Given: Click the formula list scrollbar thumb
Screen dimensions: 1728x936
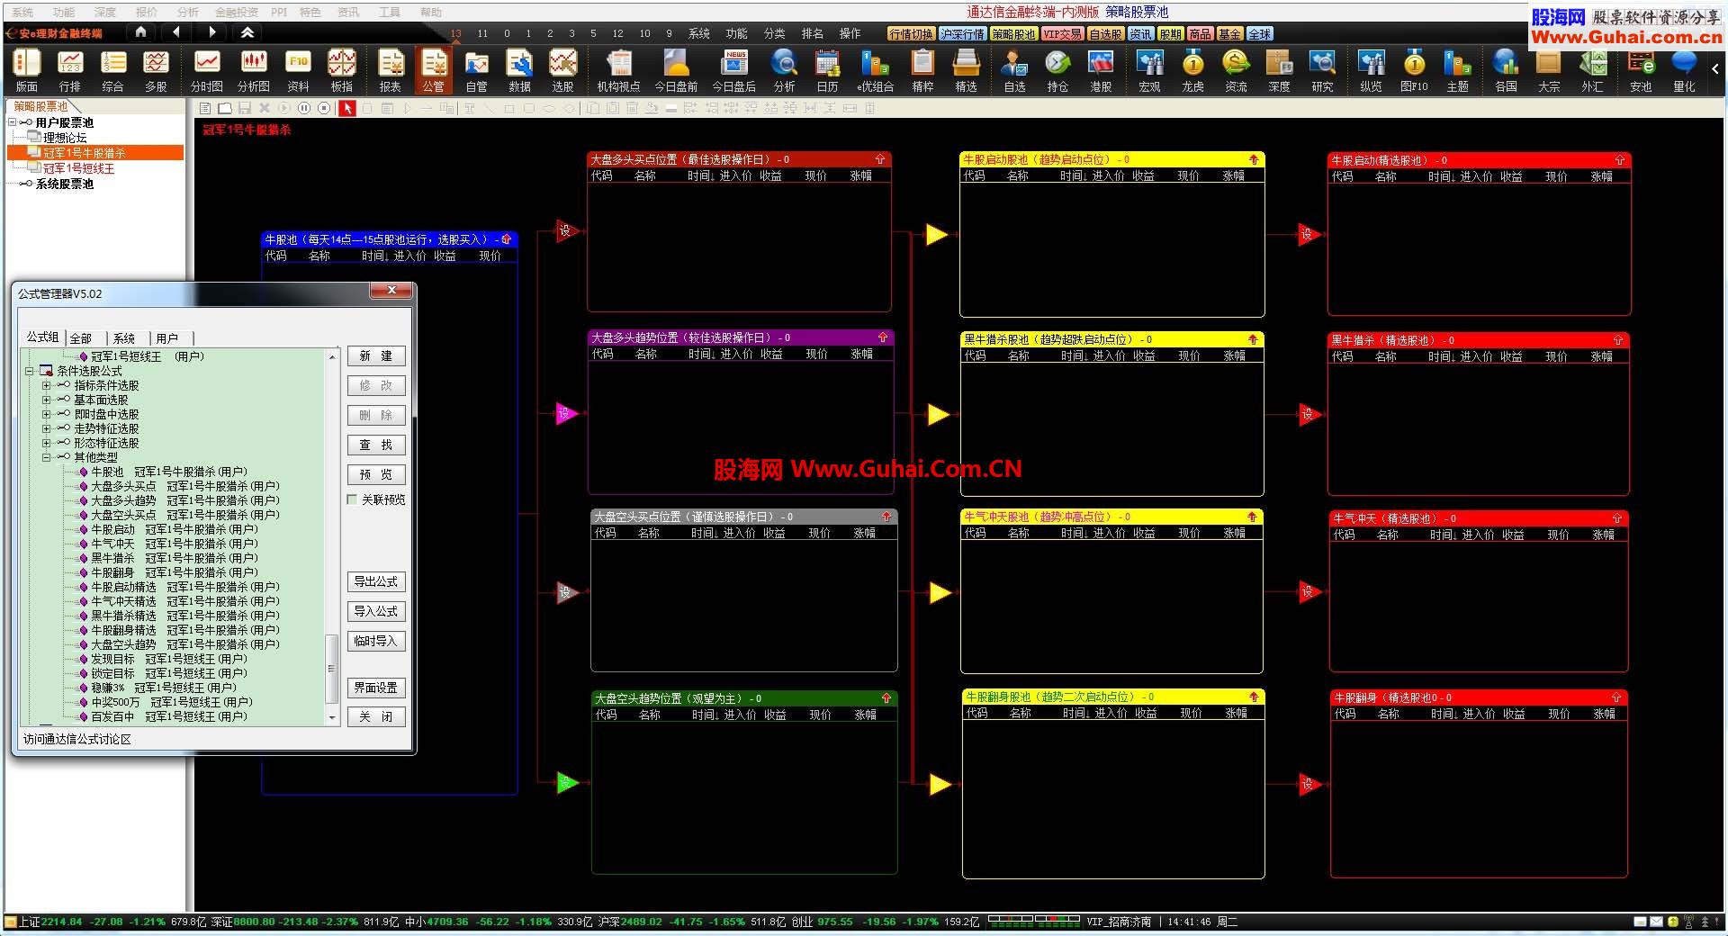Looking at the screenshot, I should click(331, 669).
